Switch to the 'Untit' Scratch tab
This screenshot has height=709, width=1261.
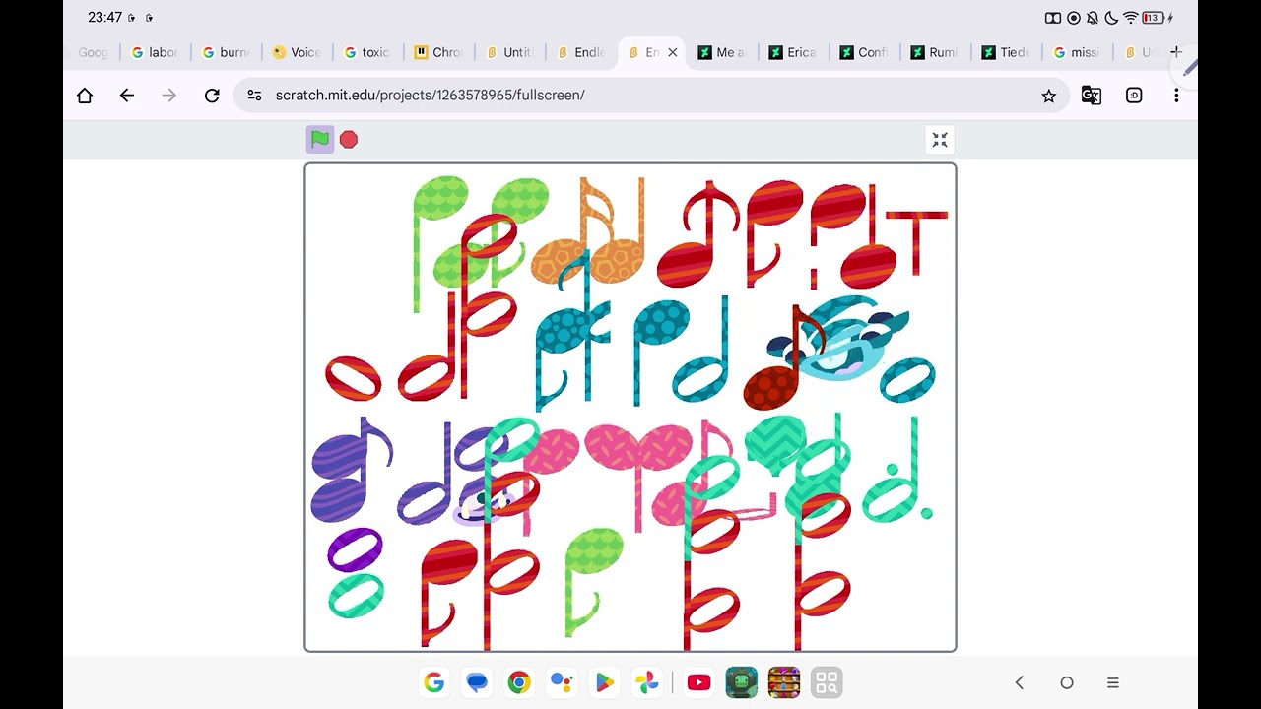coord(510,52)
